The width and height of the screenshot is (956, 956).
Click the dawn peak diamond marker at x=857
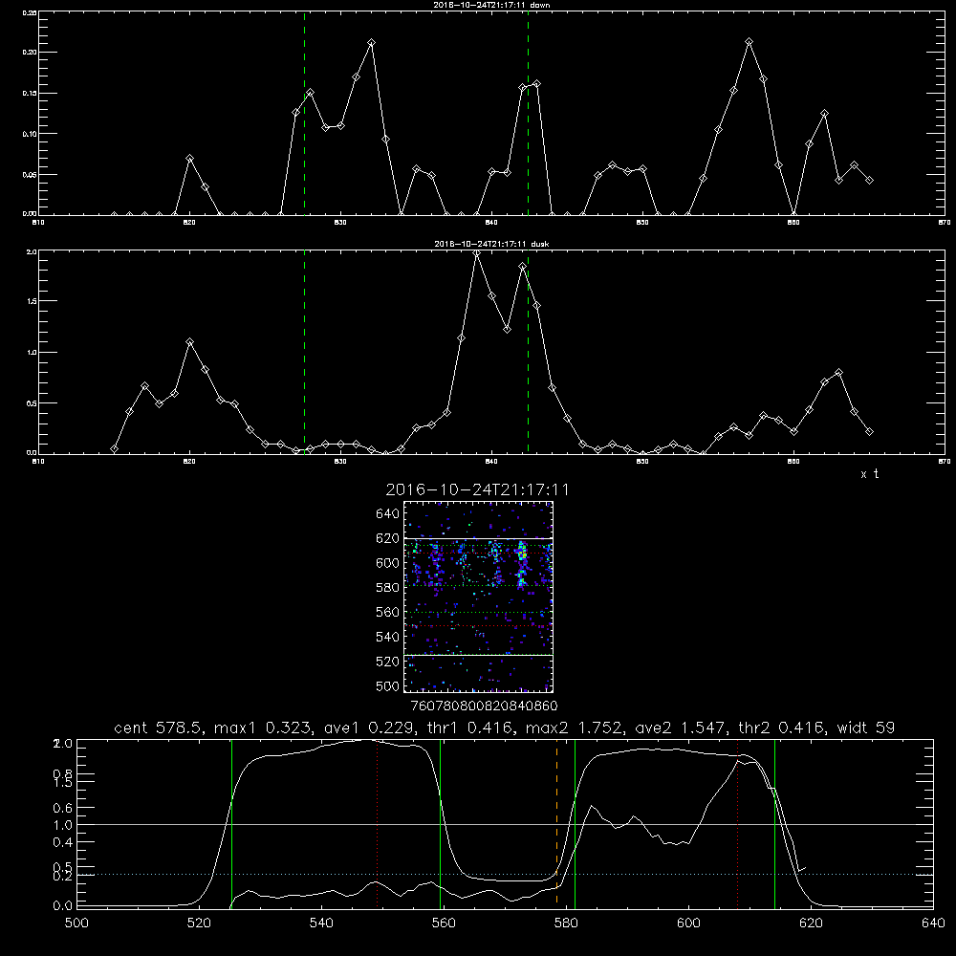750,42
